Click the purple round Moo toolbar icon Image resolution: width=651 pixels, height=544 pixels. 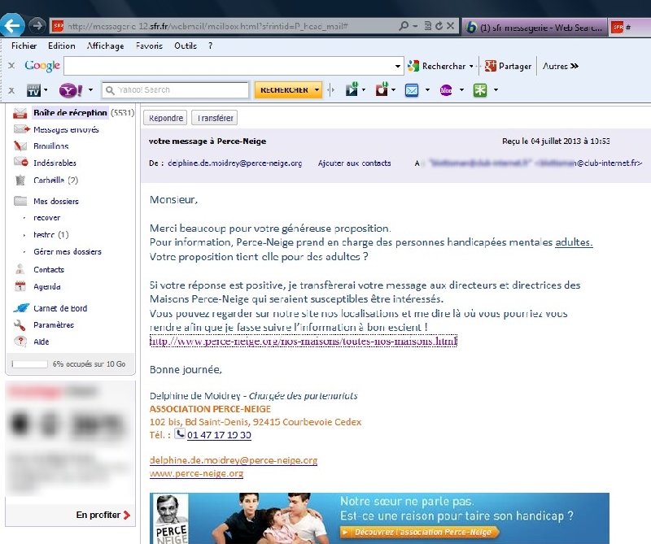coord(446,90)
